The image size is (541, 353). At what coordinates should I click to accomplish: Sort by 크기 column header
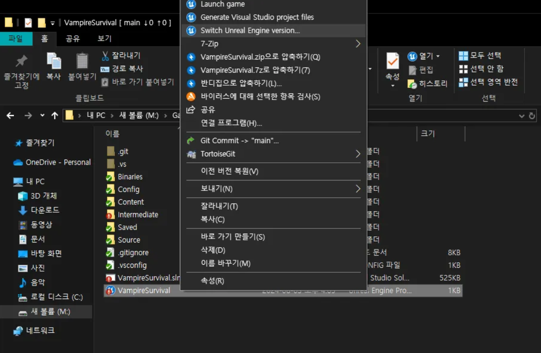[x=428, y=133]
